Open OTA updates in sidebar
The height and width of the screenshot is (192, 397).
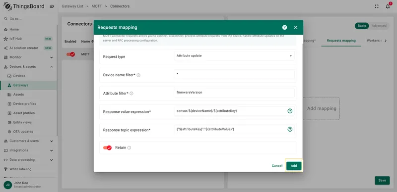point(23,132)
